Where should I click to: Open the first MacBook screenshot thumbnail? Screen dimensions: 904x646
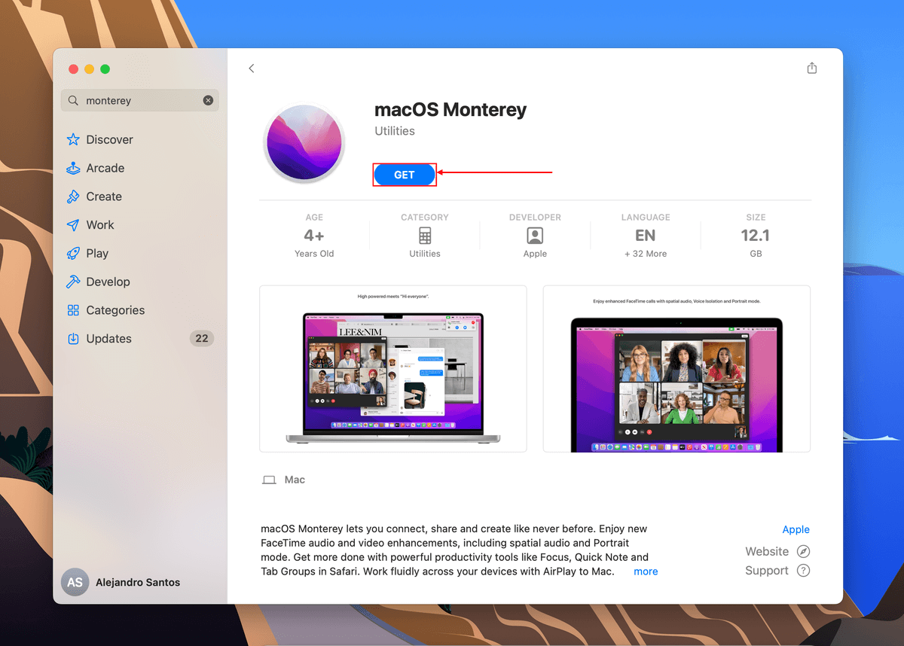[393, 368]
